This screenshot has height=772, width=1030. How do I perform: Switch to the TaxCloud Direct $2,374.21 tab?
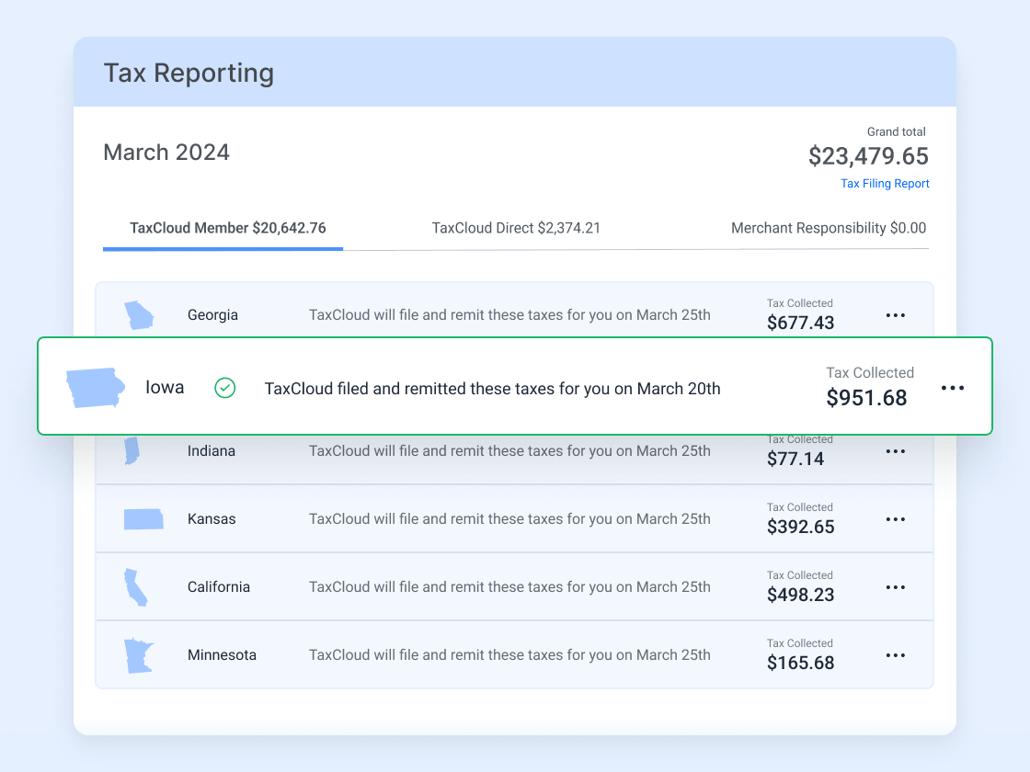[x=516, y=229]
